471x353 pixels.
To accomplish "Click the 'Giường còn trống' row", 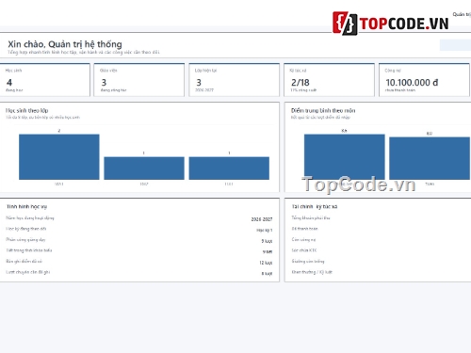I will click(308, 261).
